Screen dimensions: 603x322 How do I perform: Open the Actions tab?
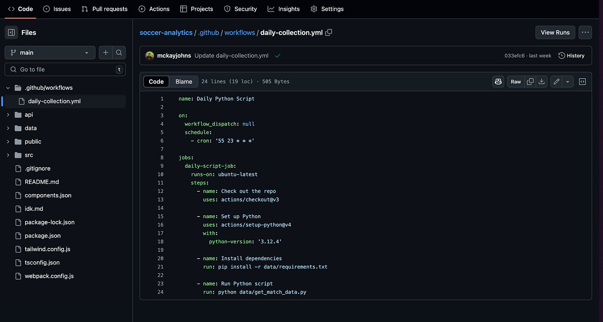point(154,9)
